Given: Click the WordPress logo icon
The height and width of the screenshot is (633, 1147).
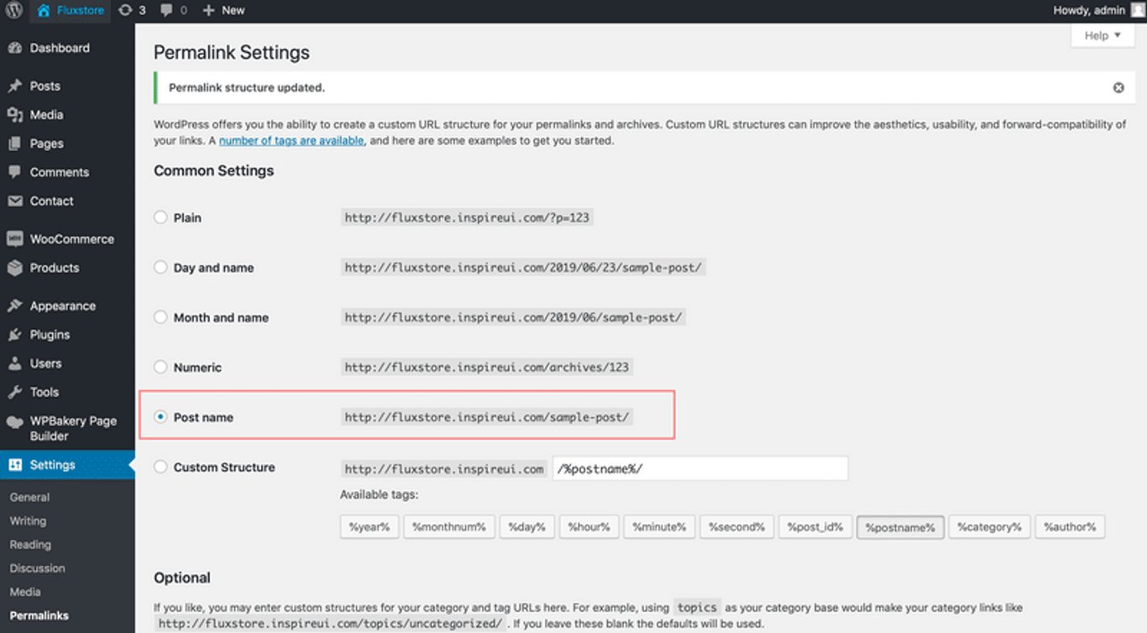Looking at the screenshot, I should 14,10.
